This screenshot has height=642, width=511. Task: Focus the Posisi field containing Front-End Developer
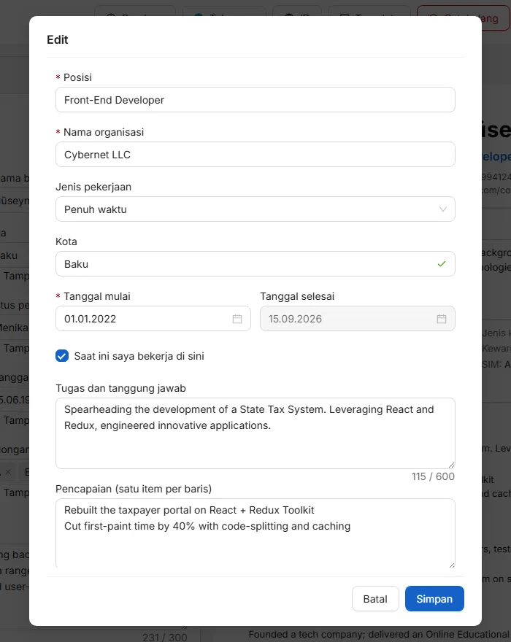pos(255,99)
